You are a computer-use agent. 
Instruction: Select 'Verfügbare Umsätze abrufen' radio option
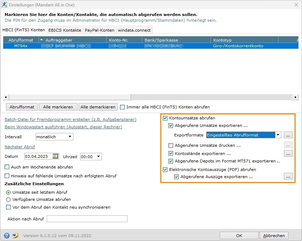click(8, 199)
